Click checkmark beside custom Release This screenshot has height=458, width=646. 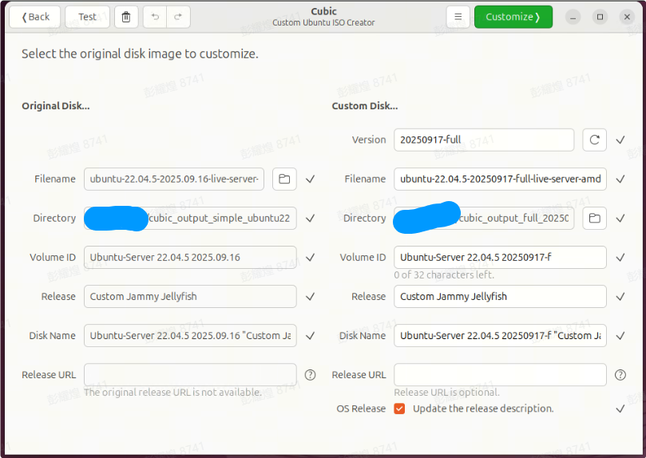click(x=620, y=296)
